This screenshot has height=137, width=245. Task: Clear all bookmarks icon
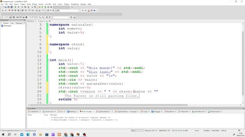[18, 10]
